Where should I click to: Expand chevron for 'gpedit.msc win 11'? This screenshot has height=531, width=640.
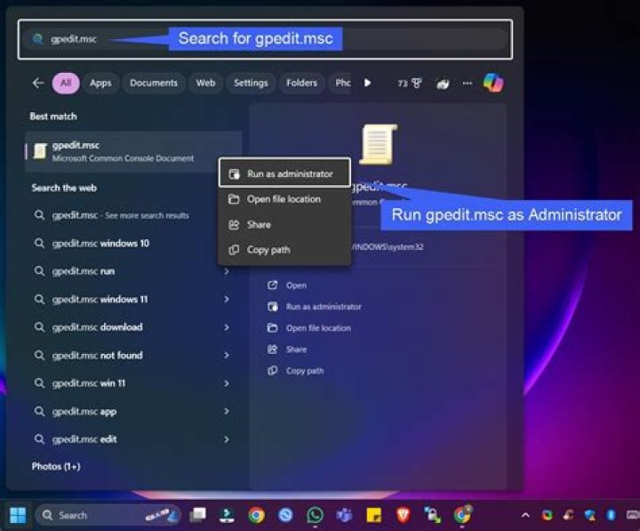pyautogui.click(x=227, y=383)
